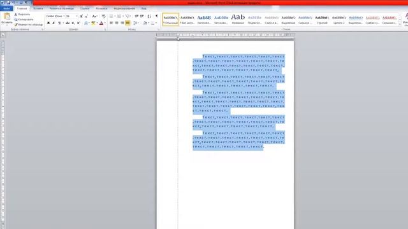The width and height of the screenshot is (408, 229).
Task: Switch to the Вид (View) tab
Action: (143, 8)
